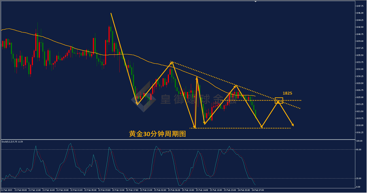Click the 20.00 stochastic scale label

(x=359, y=179)
